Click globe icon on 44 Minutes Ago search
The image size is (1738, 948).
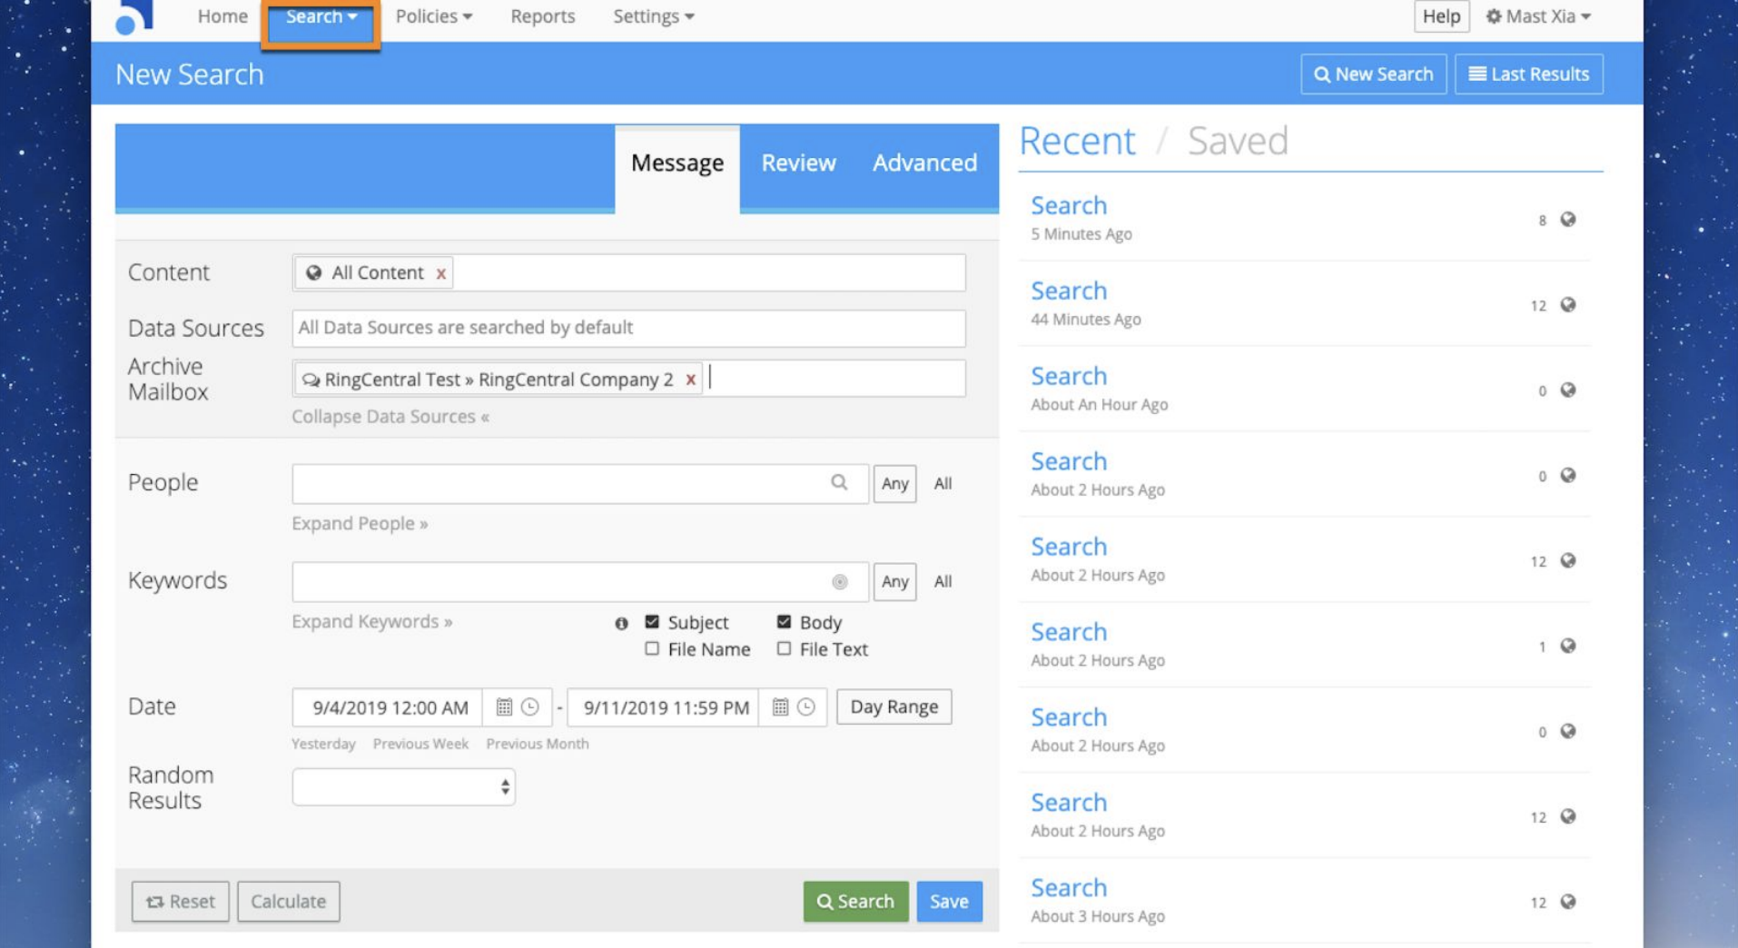point(1567,304)
